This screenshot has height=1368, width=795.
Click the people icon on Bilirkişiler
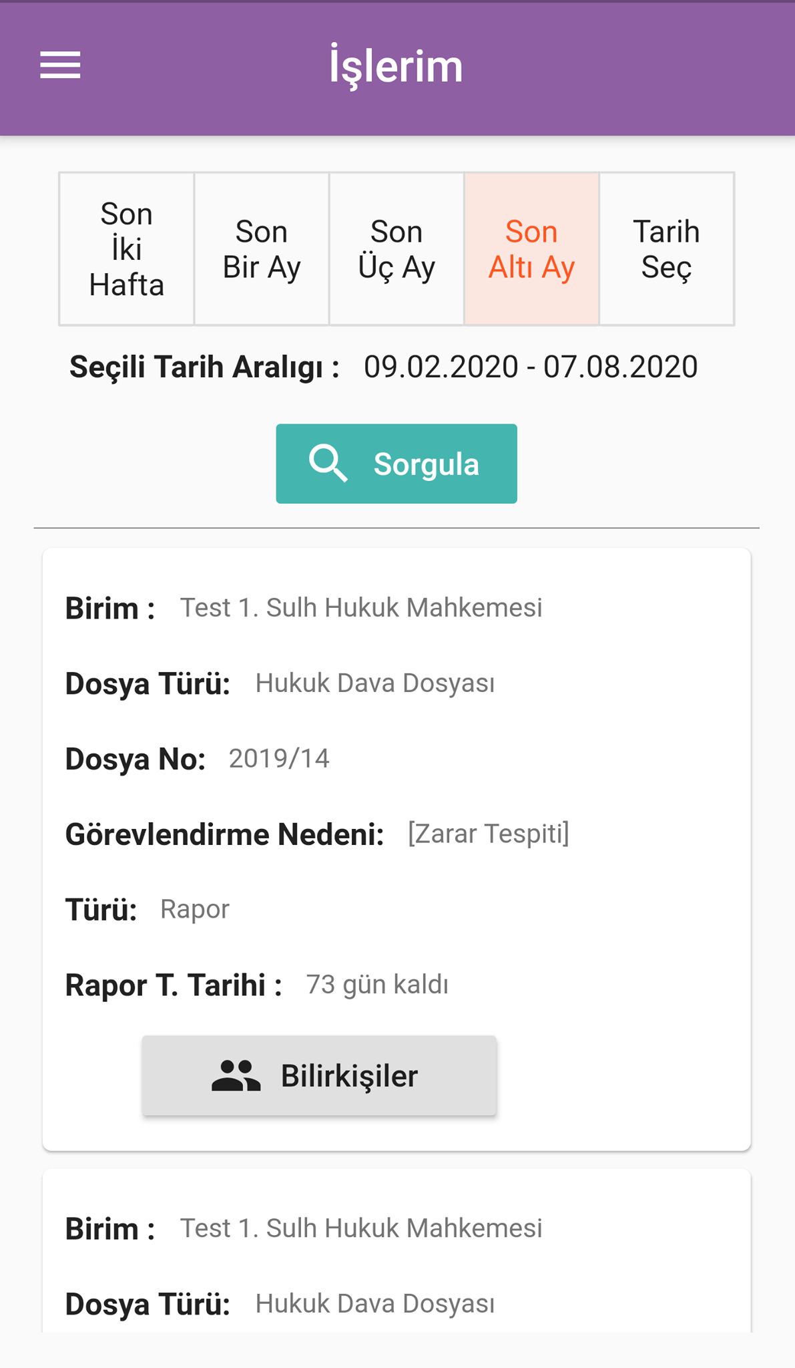coord(236,1075)
